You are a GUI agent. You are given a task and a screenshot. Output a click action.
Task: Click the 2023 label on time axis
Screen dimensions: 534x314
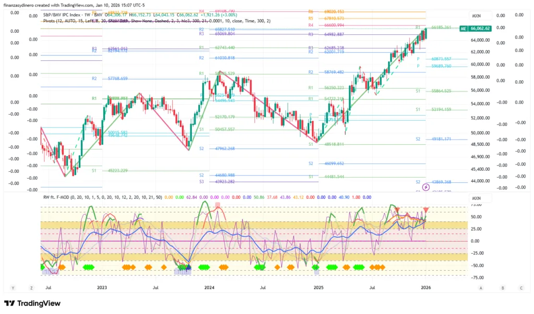(102, 287)
